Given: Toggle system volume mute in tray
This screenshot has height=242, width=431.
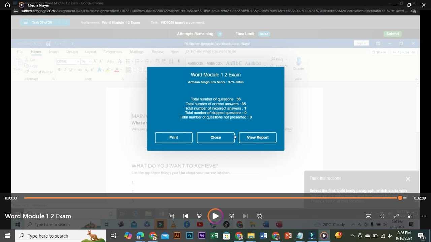Looking at the screenshot, I should pos(390,236).
